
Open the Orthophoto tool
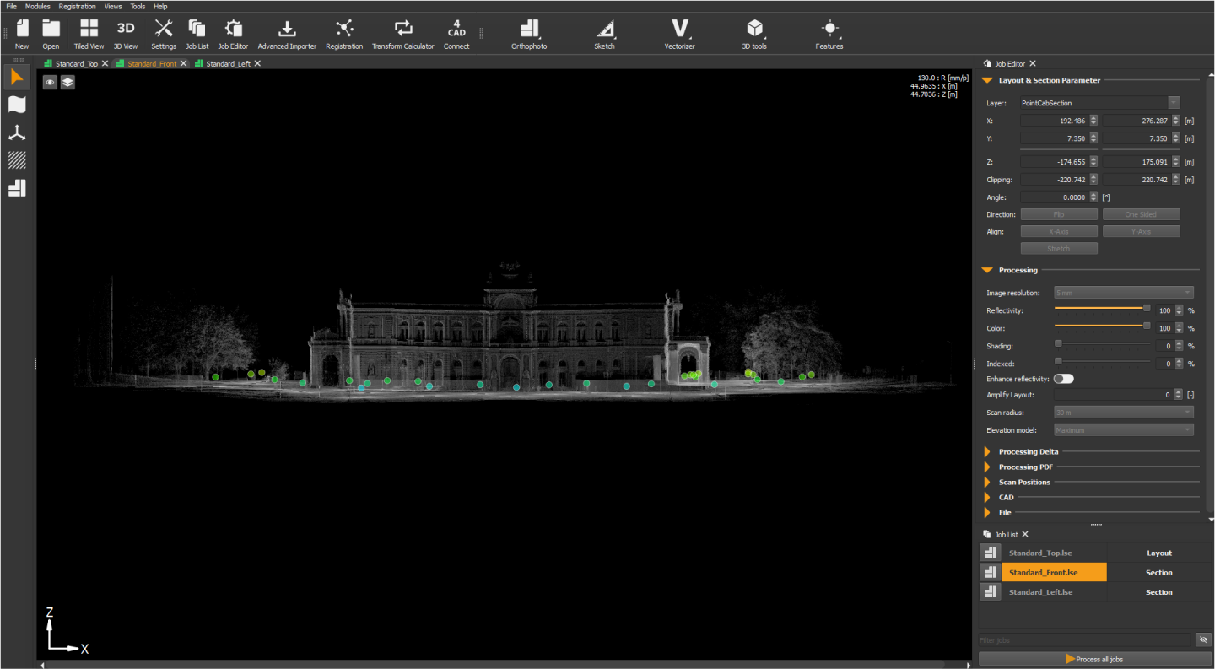click(x=529, y=34)
